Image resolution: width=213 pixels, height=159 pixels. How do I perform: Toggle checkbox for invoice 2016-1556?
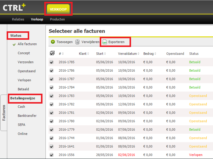pyautogui.click(x=52, y=155)
